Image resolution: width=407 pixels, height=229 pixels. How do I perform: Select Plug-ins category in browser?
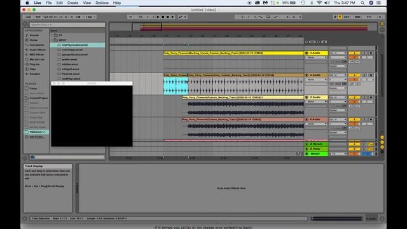34,64
